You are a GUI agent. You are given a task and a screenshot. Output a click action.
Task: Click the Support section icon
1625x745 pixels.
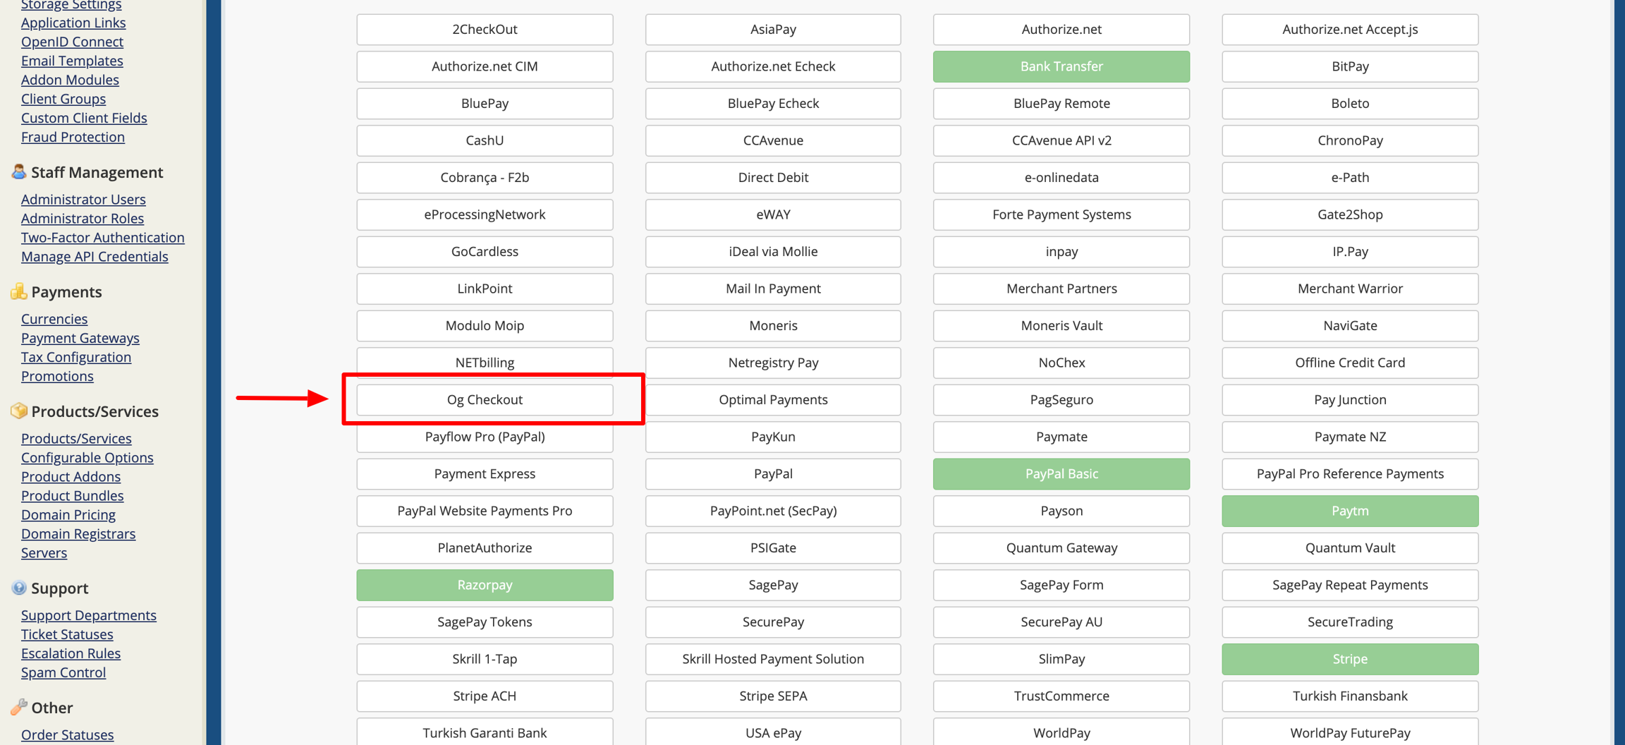tap(18, 588)
